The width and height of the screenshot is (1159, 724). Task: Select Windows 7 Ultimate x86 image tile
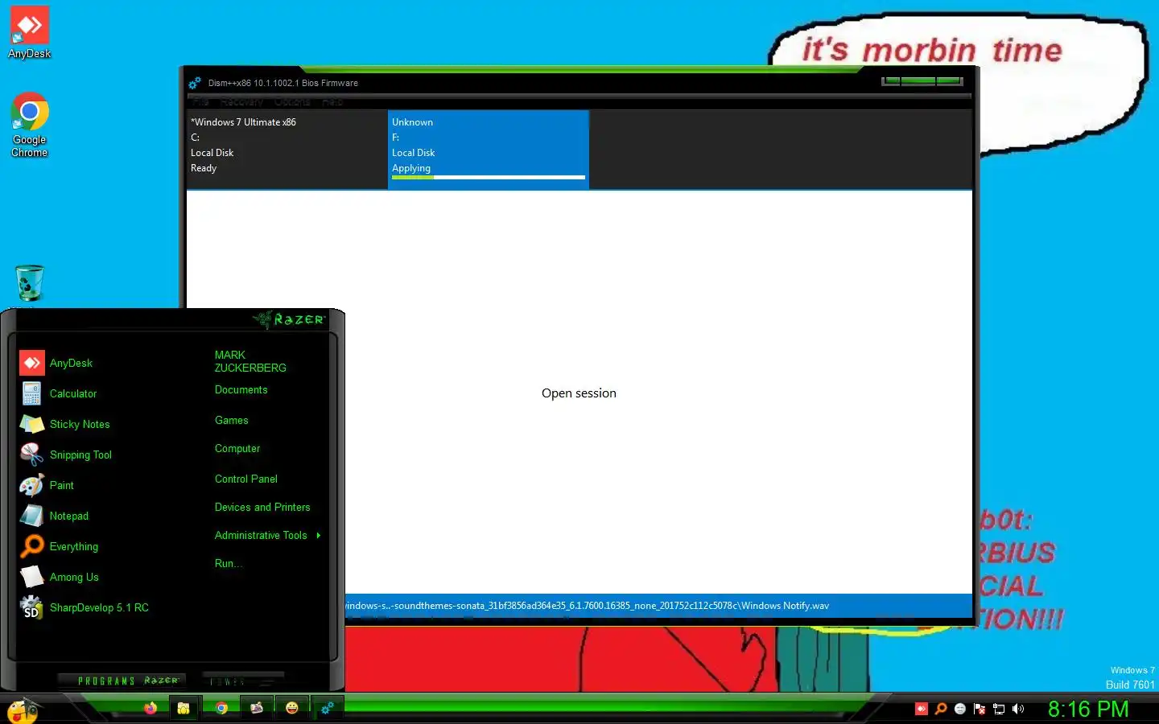tap(287, 150)
